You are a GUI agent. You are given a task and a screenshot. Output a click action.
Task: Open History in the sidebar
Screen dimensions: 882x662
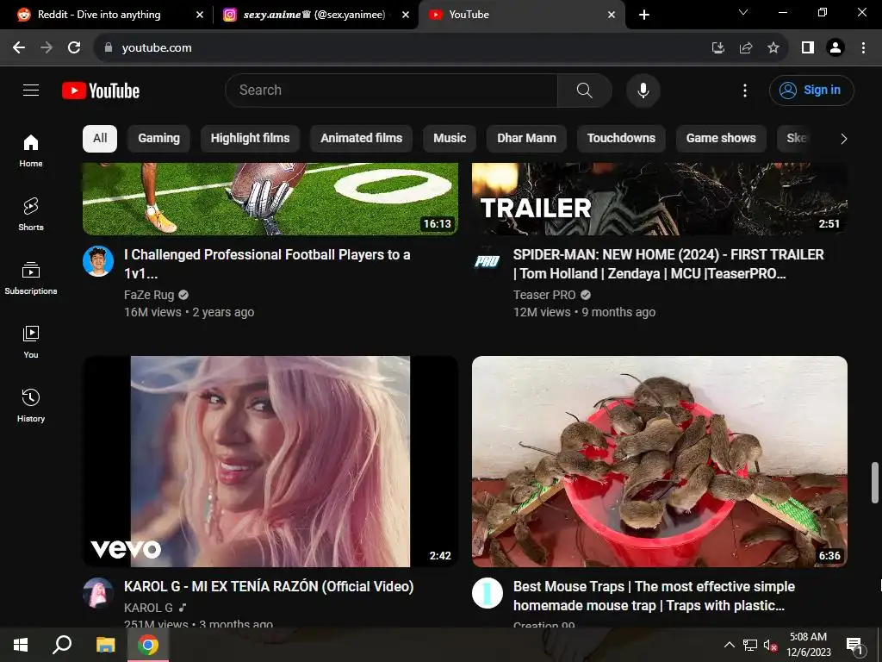click(31, 405)
